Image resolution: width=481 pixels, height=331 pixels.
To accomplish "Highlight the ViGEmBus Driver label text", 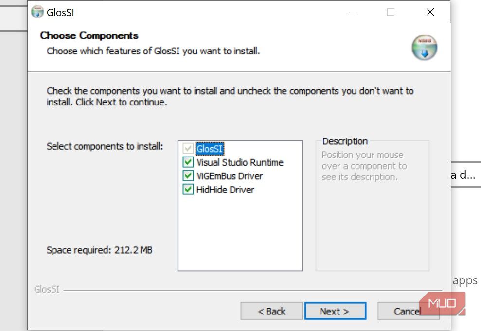I will coord(230,176).
